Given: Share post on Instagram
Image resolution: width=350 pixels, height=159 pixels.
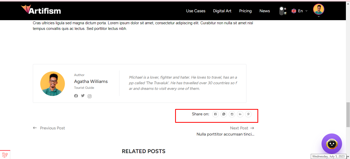Looking at the screenshot, I should 232,114.
